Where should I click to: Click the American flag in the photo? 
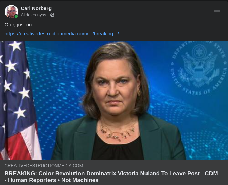click(x=19, y=100)
